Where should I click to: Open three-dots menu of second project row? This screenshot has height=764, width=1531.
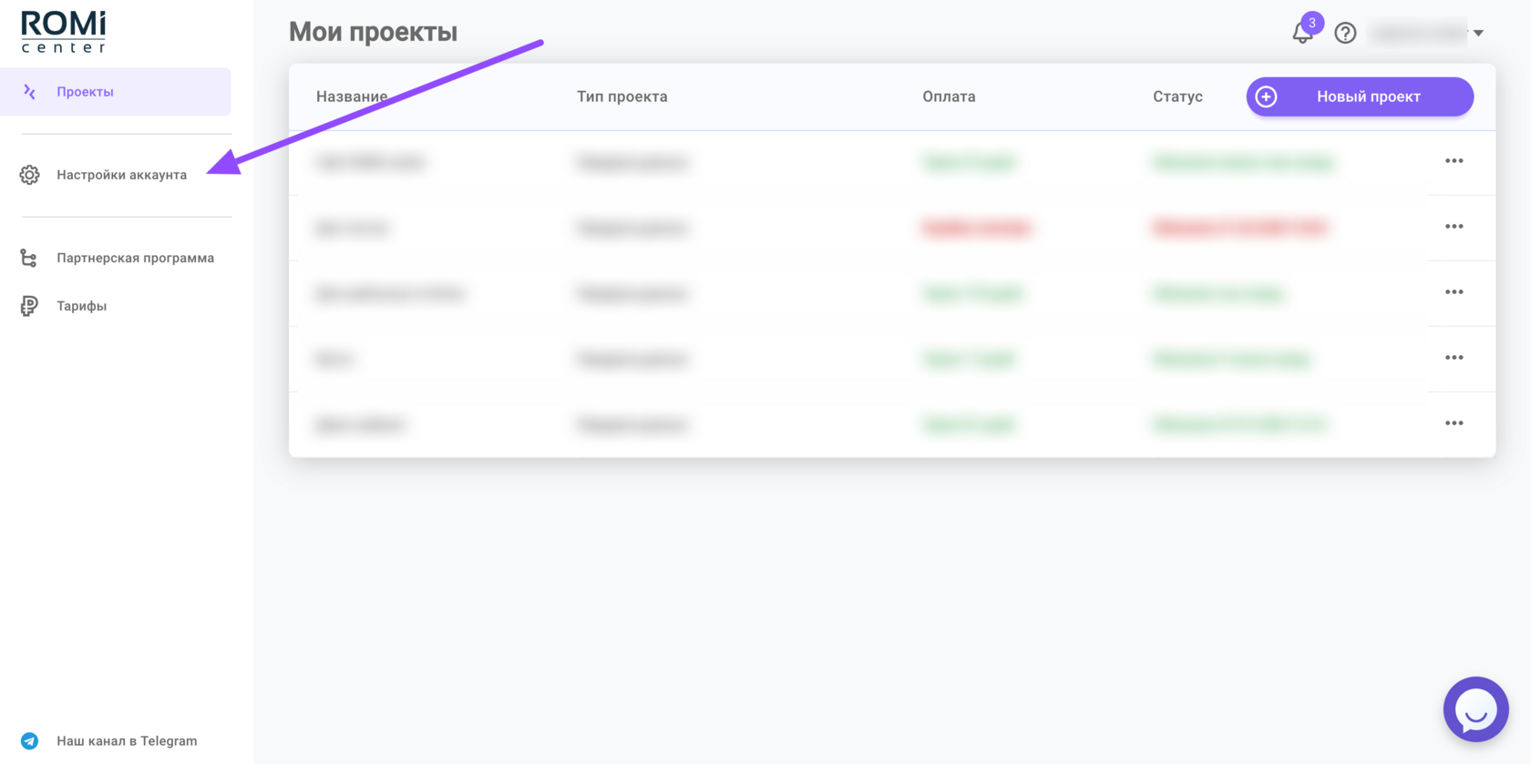pos(1454,227)
